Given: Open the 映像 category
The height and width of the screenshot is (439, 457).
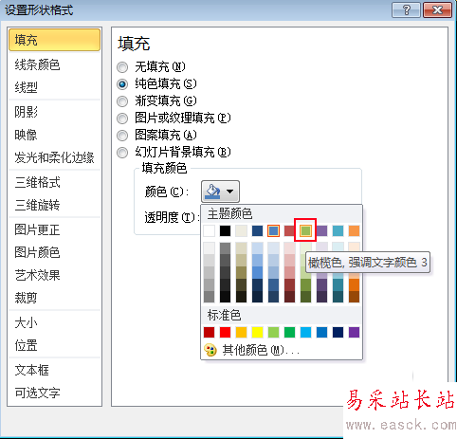Looking at the screenshot, I should pyautogui.click(x=54, y=135).
